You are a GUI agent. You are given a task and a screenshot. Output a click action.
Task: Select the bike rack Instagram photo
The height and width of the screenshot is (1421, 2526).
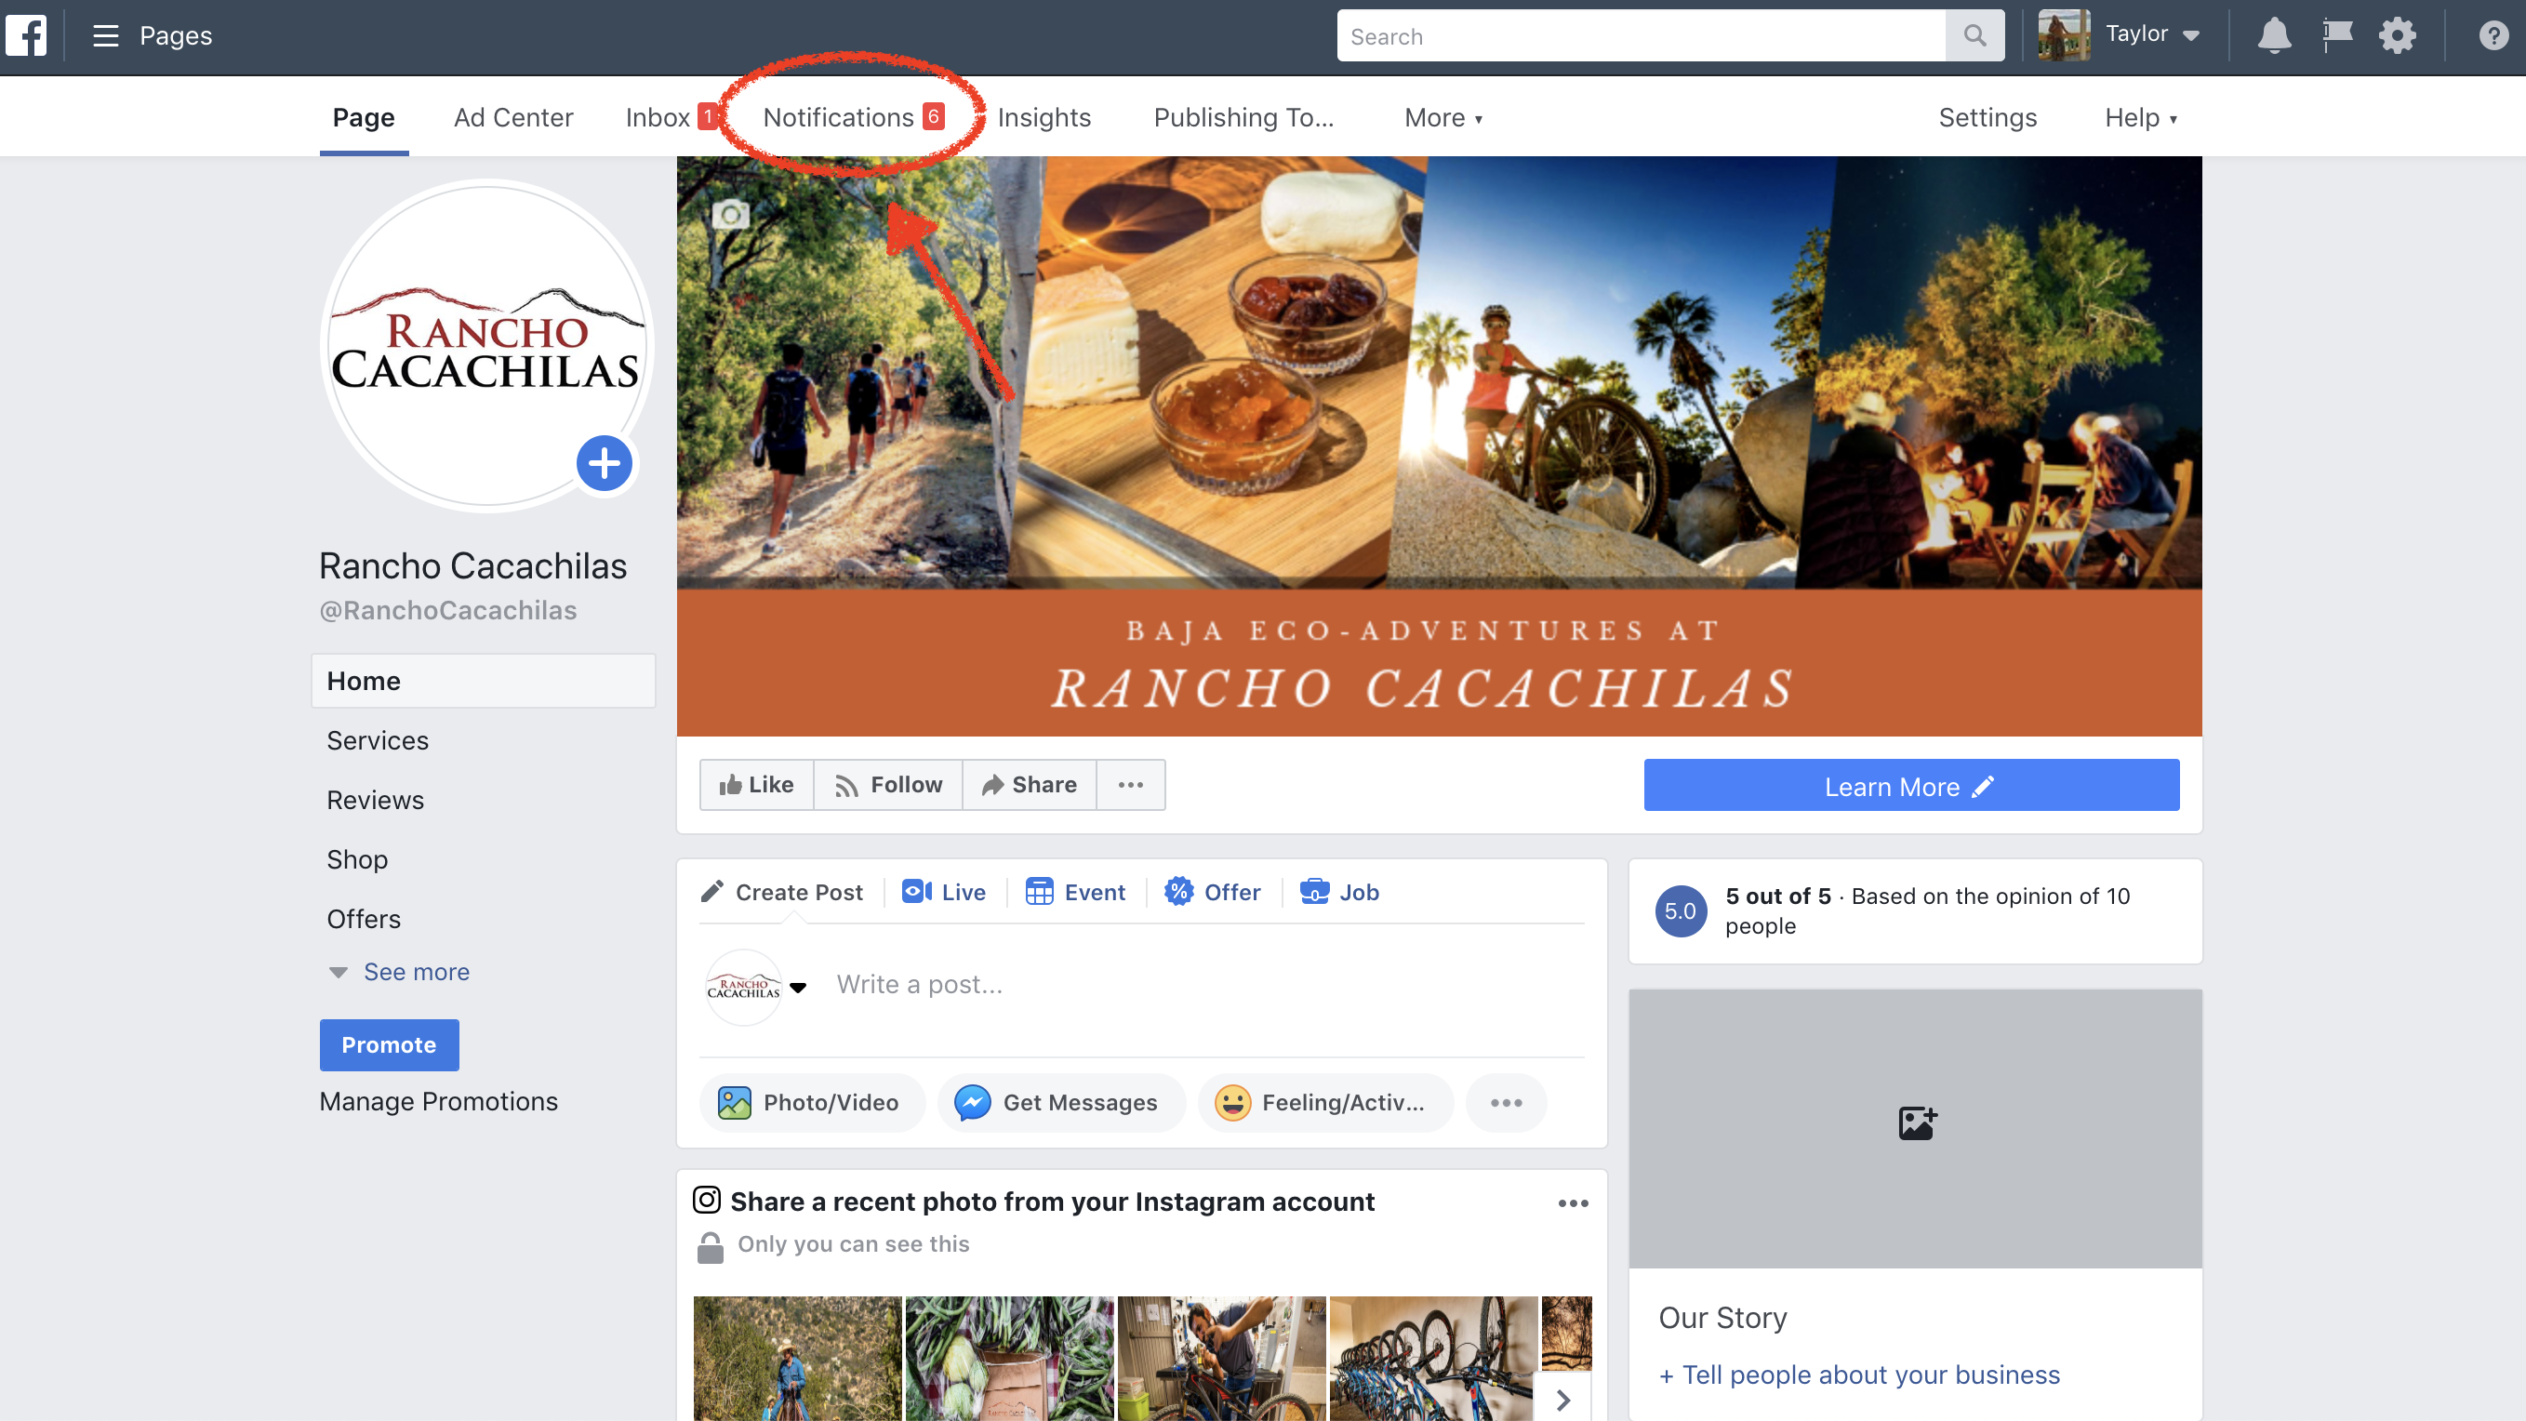[1433, 1359]
